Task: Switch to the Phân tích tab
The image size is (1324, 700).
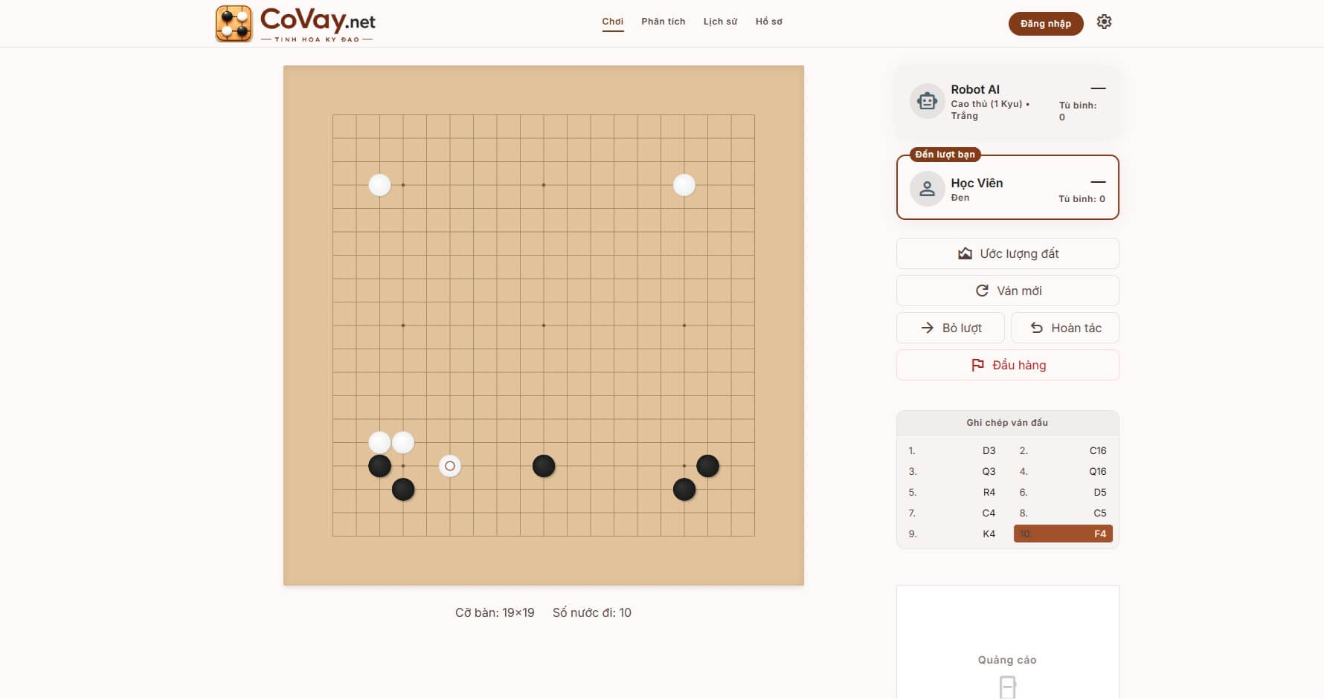Action: click(663, 22)
